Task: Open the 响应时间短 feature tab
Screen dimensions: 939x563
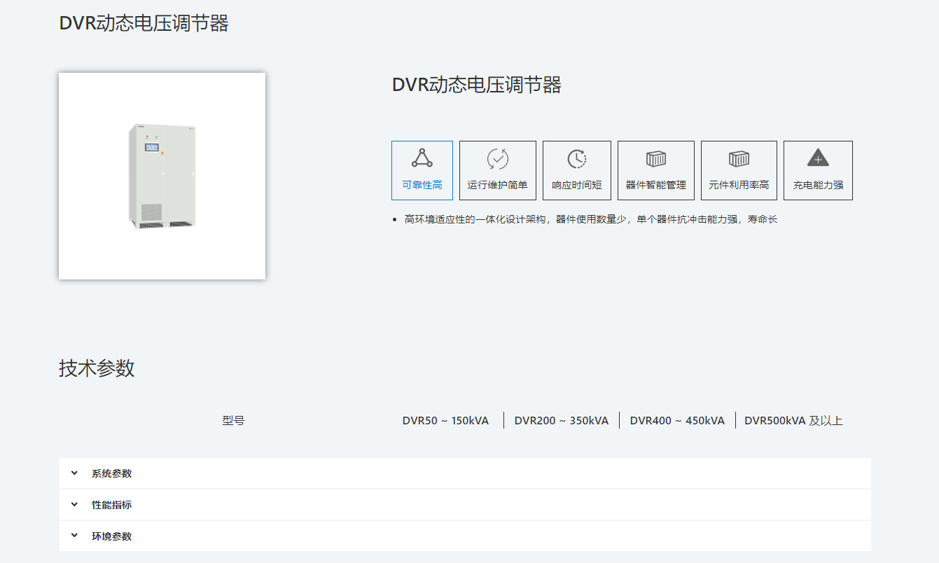Action: tap(576, 186)
